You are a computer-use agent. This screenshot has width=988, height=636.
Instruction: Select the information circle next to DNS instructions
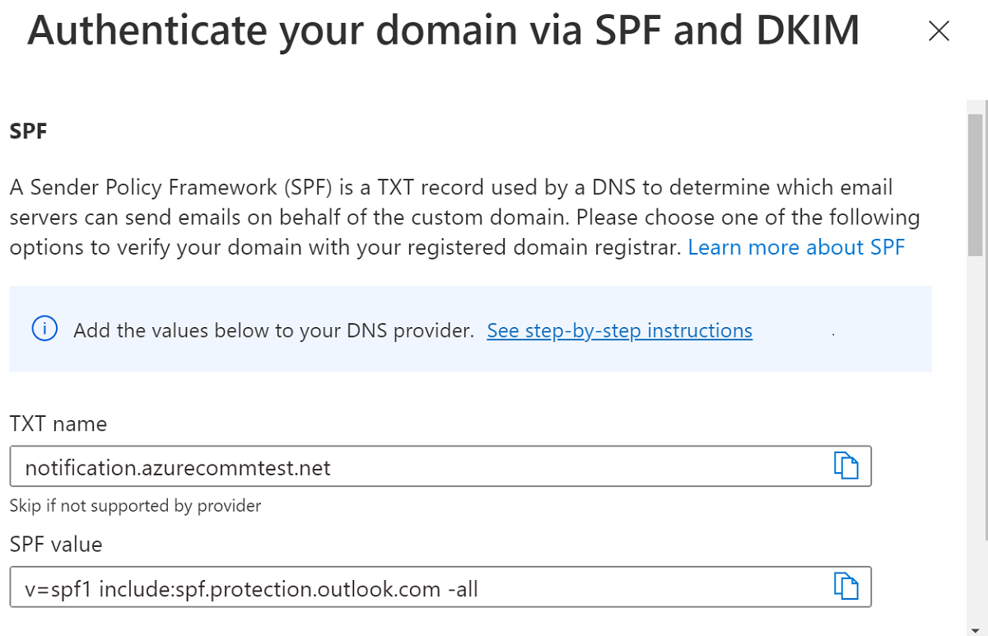44,329
